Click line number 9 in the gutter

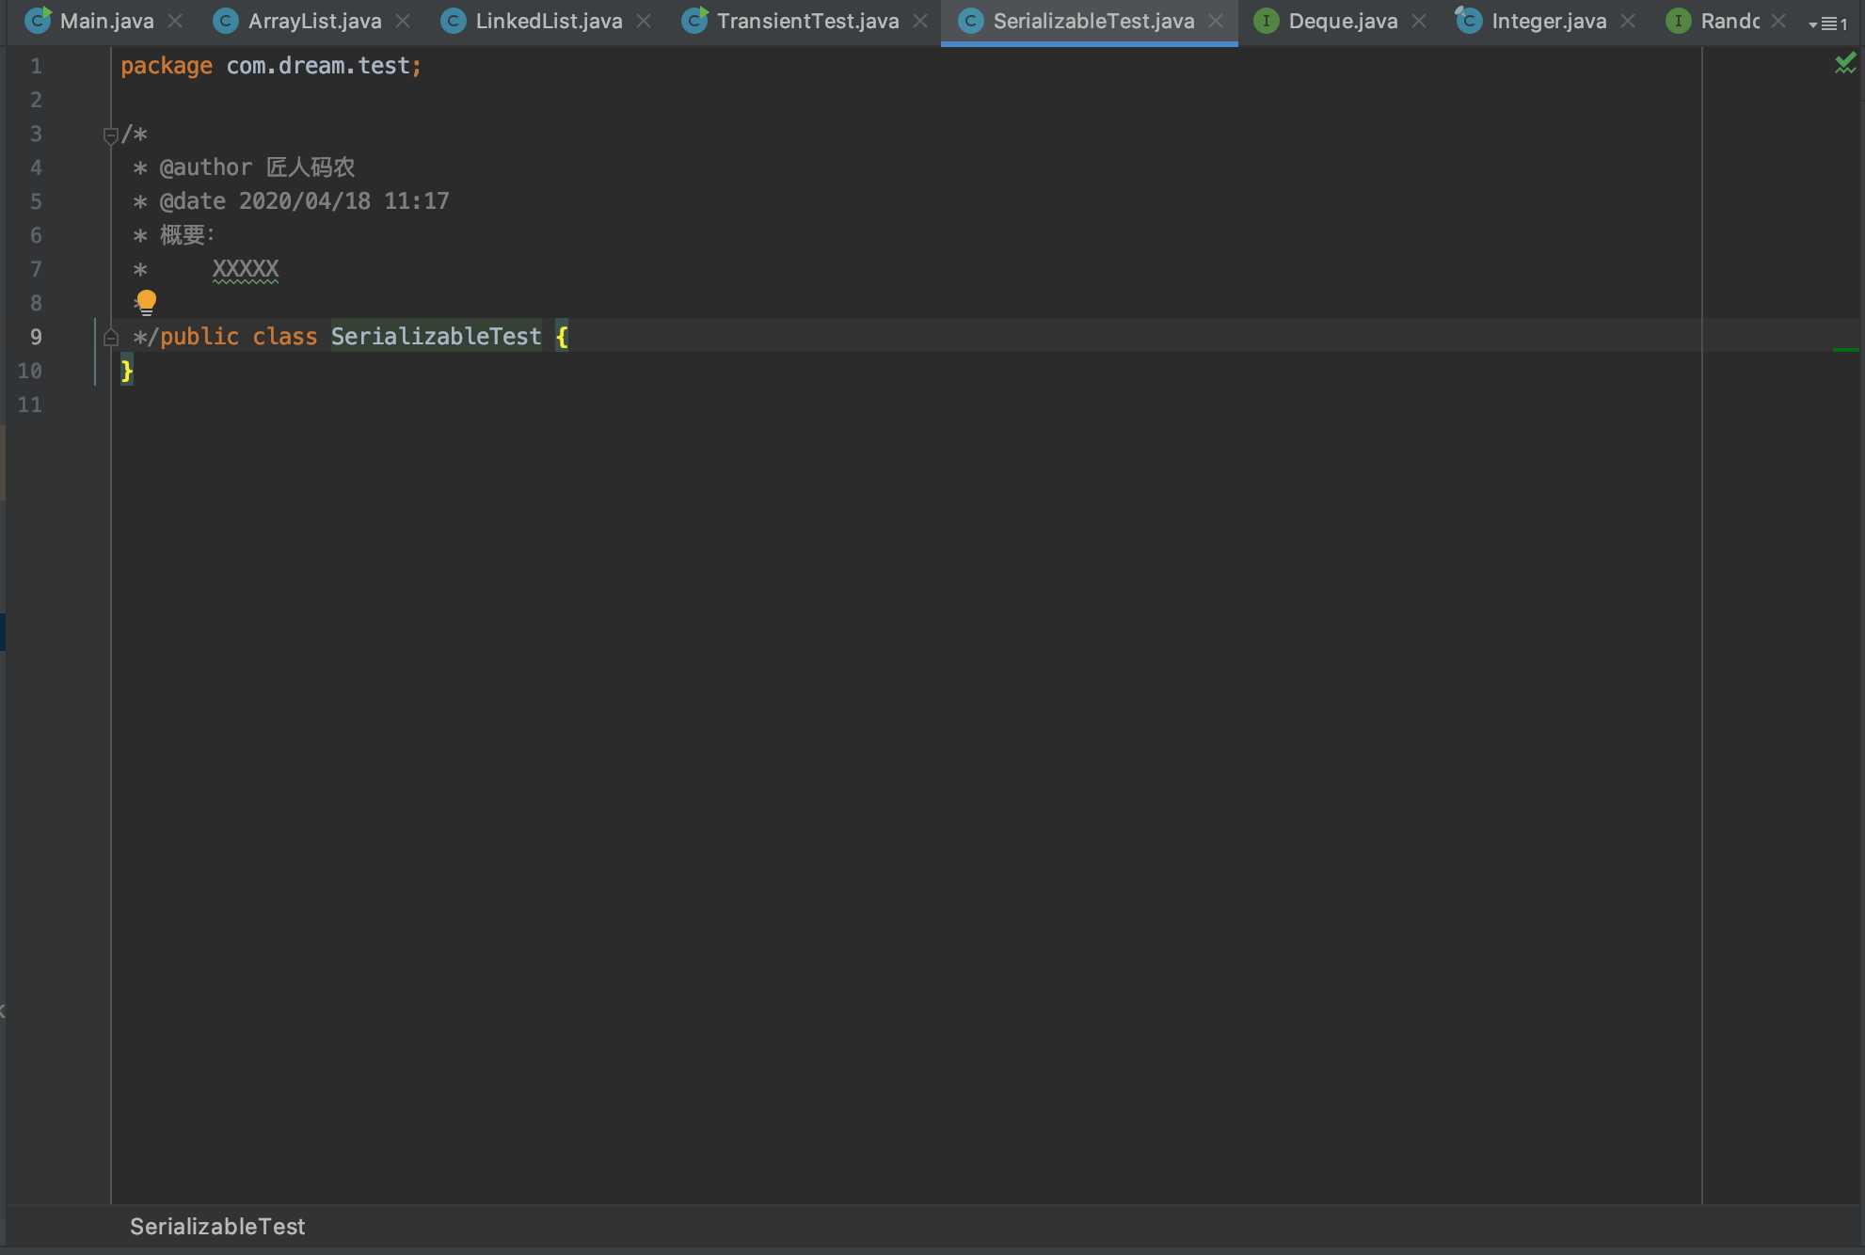click(x=36, y=337)
